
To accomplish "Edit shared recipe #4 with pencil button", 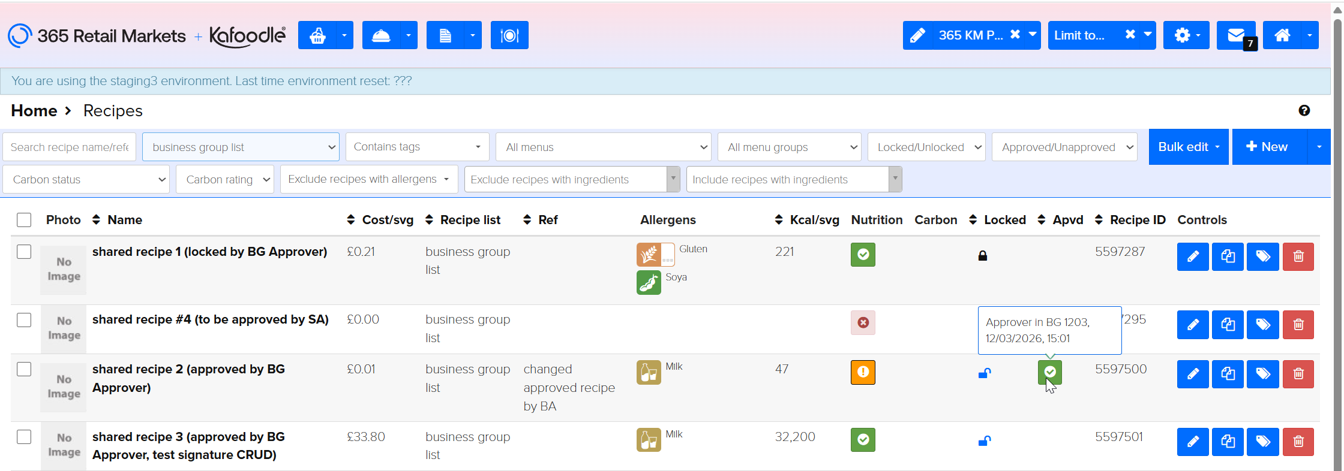I will 1193,325.
